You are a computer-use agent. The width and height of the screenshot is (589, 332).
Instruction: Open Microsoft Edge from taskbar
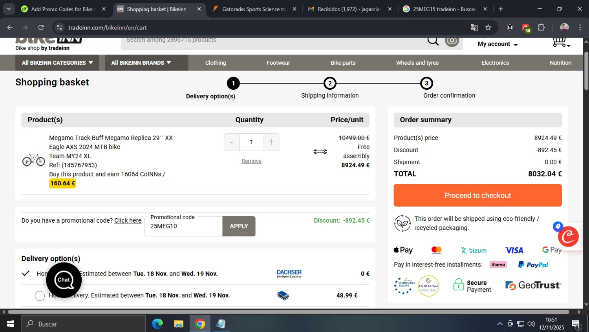coord(157,324)
